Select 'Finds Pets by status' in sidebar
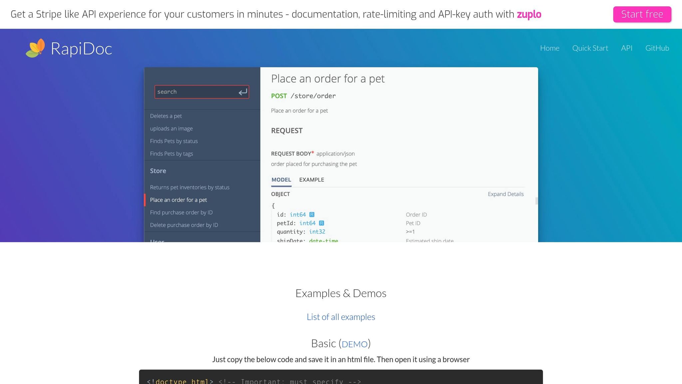Image resolution: width=682 pixels, height=384 pixels. click(174, 141)
